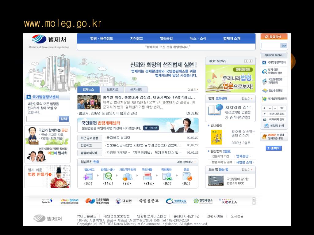Viewport: 314px width, 235px height.
Task: Click the news article photo thumbnail
Action: 89,102
